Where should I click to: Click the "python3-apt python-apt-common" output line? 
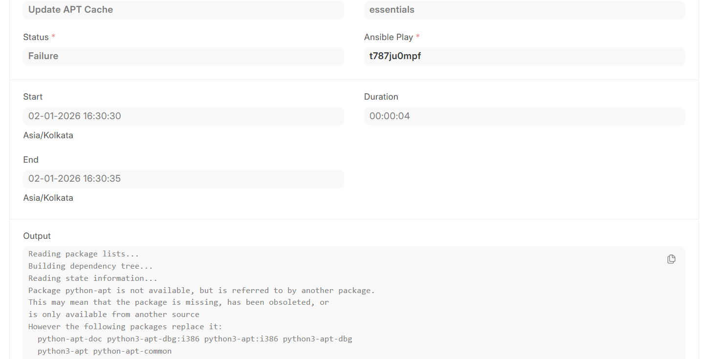tap(105, 351)
